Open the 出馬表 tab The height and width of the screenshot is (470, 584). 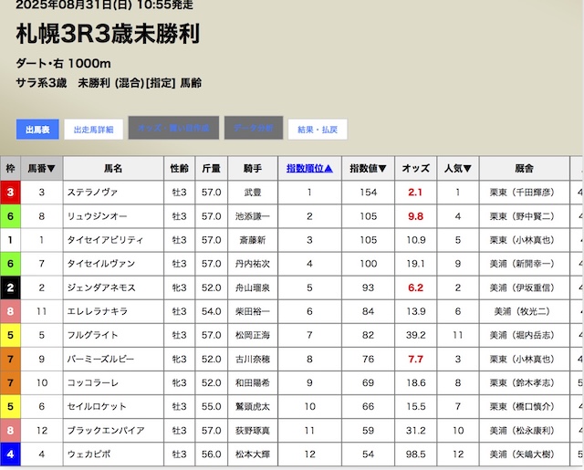point(37,130)
